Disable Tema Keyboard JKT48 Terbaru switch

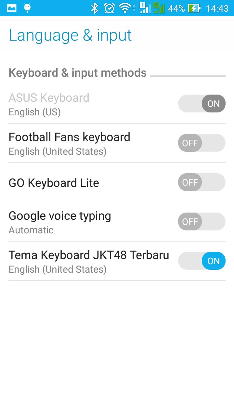click(201, 261)
